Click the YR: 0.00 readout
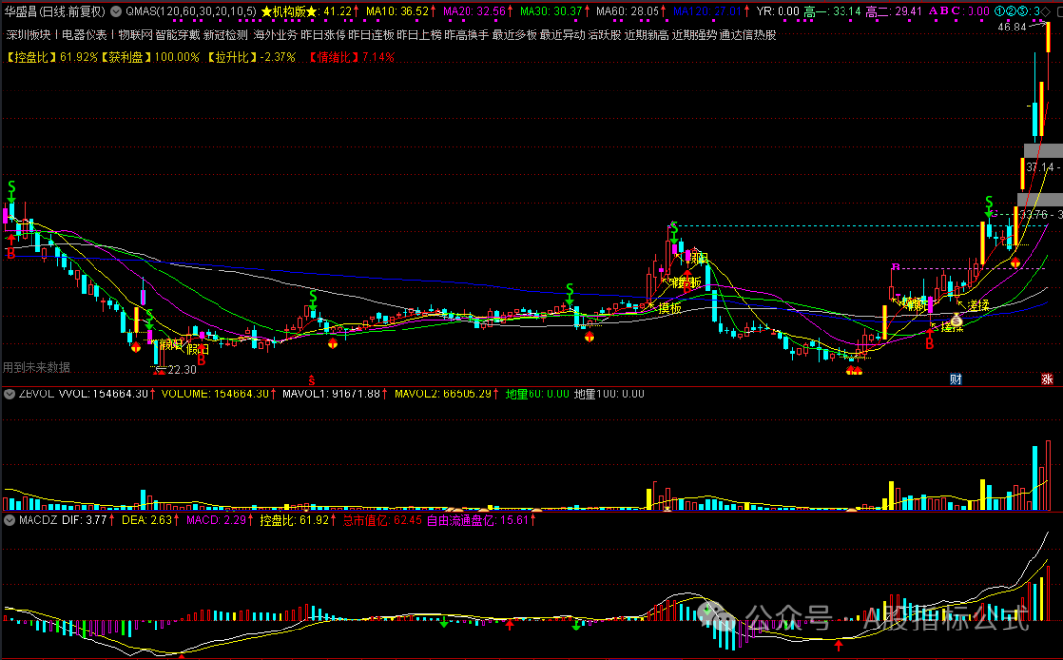 (x=779, y=12)
